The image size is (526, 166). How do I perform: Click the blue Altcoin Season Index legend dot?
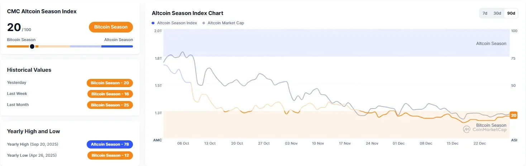tap(153, 23)
